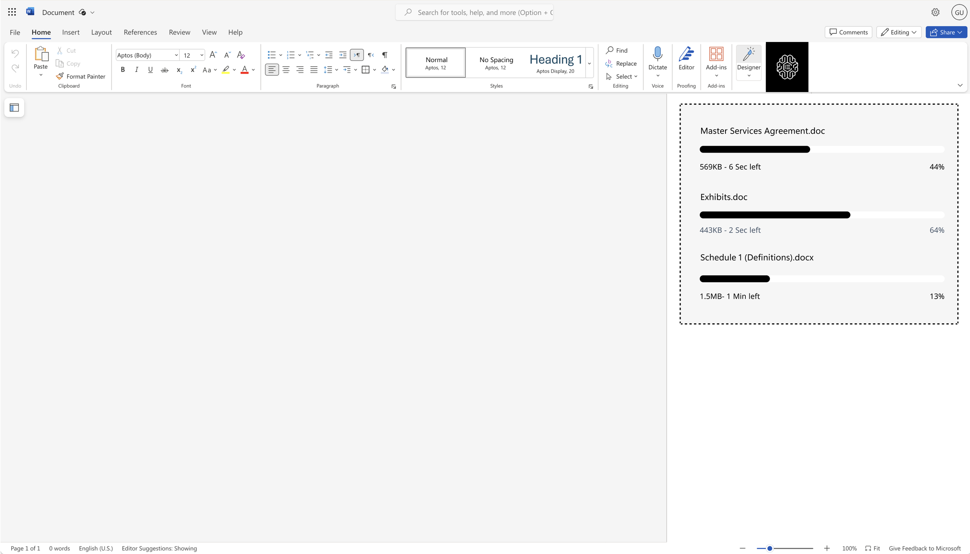This screenshot has height=554, width=970.
Task: Expand the font size dropdown
Action: click(201, 55)
